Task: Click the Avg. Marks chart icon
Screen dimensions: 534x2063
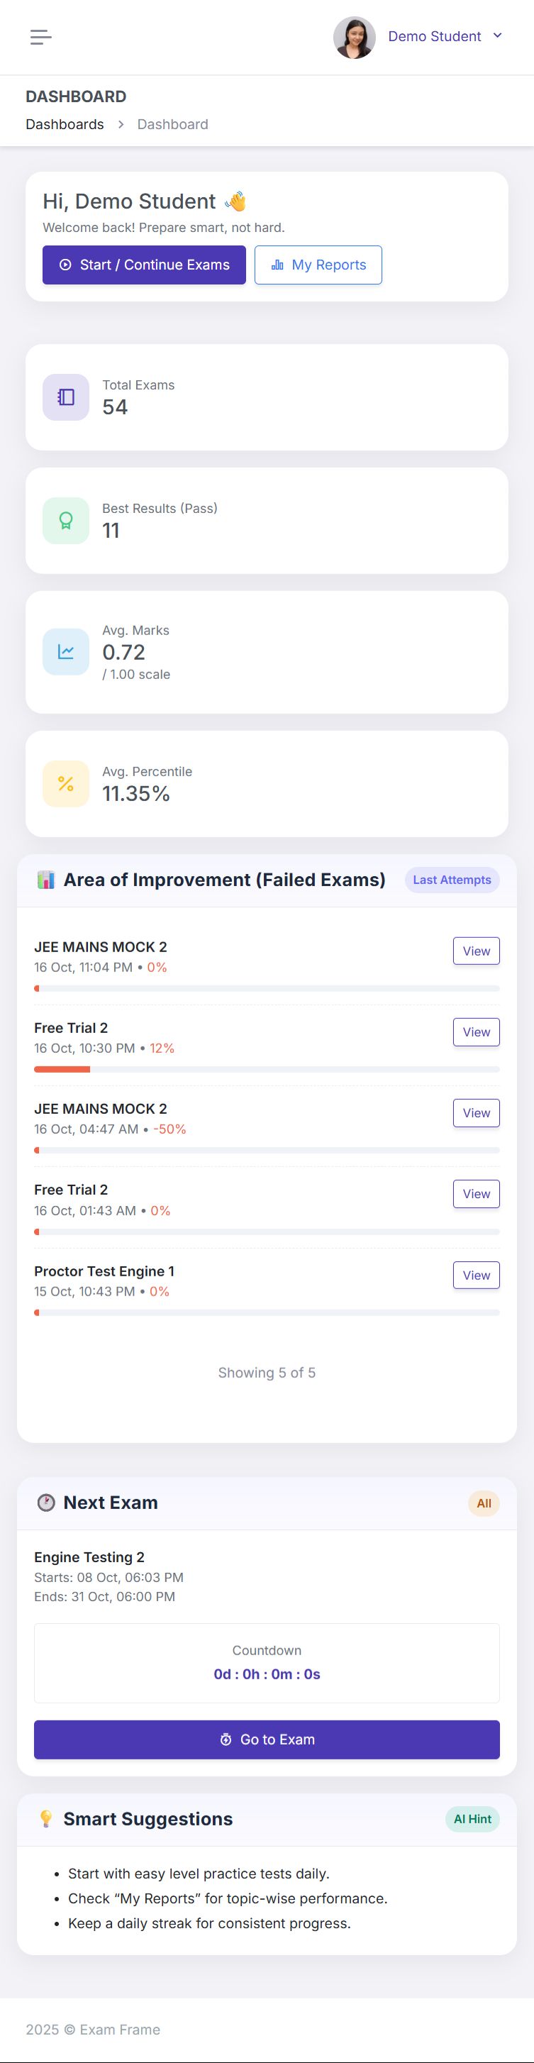Action: pyautogui.click(x=66, y=652)
